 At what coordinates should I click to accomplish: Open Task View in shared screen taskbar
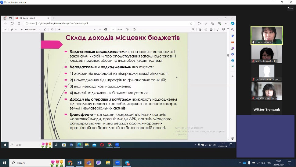click(56, 145)
